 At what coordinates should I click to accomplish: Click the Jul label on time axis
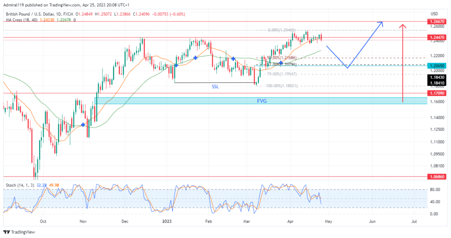414,221
